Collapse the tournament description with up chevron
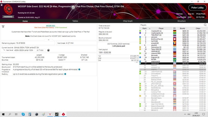 click(x=48, y=40)
